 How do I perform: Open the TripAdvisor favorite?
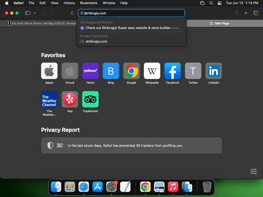click(x=90, y=99)
